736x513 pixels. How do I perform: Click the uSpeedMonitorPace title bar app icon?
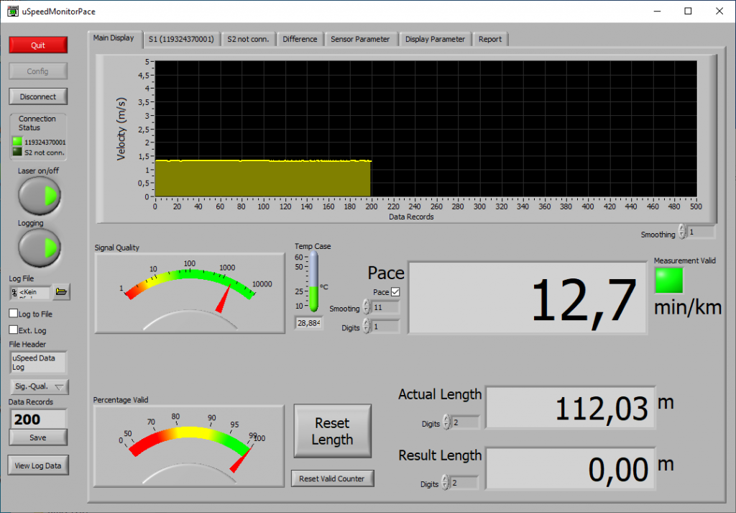12,12
